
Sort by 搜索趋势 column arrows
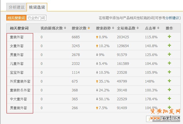[x=113, y=28]
